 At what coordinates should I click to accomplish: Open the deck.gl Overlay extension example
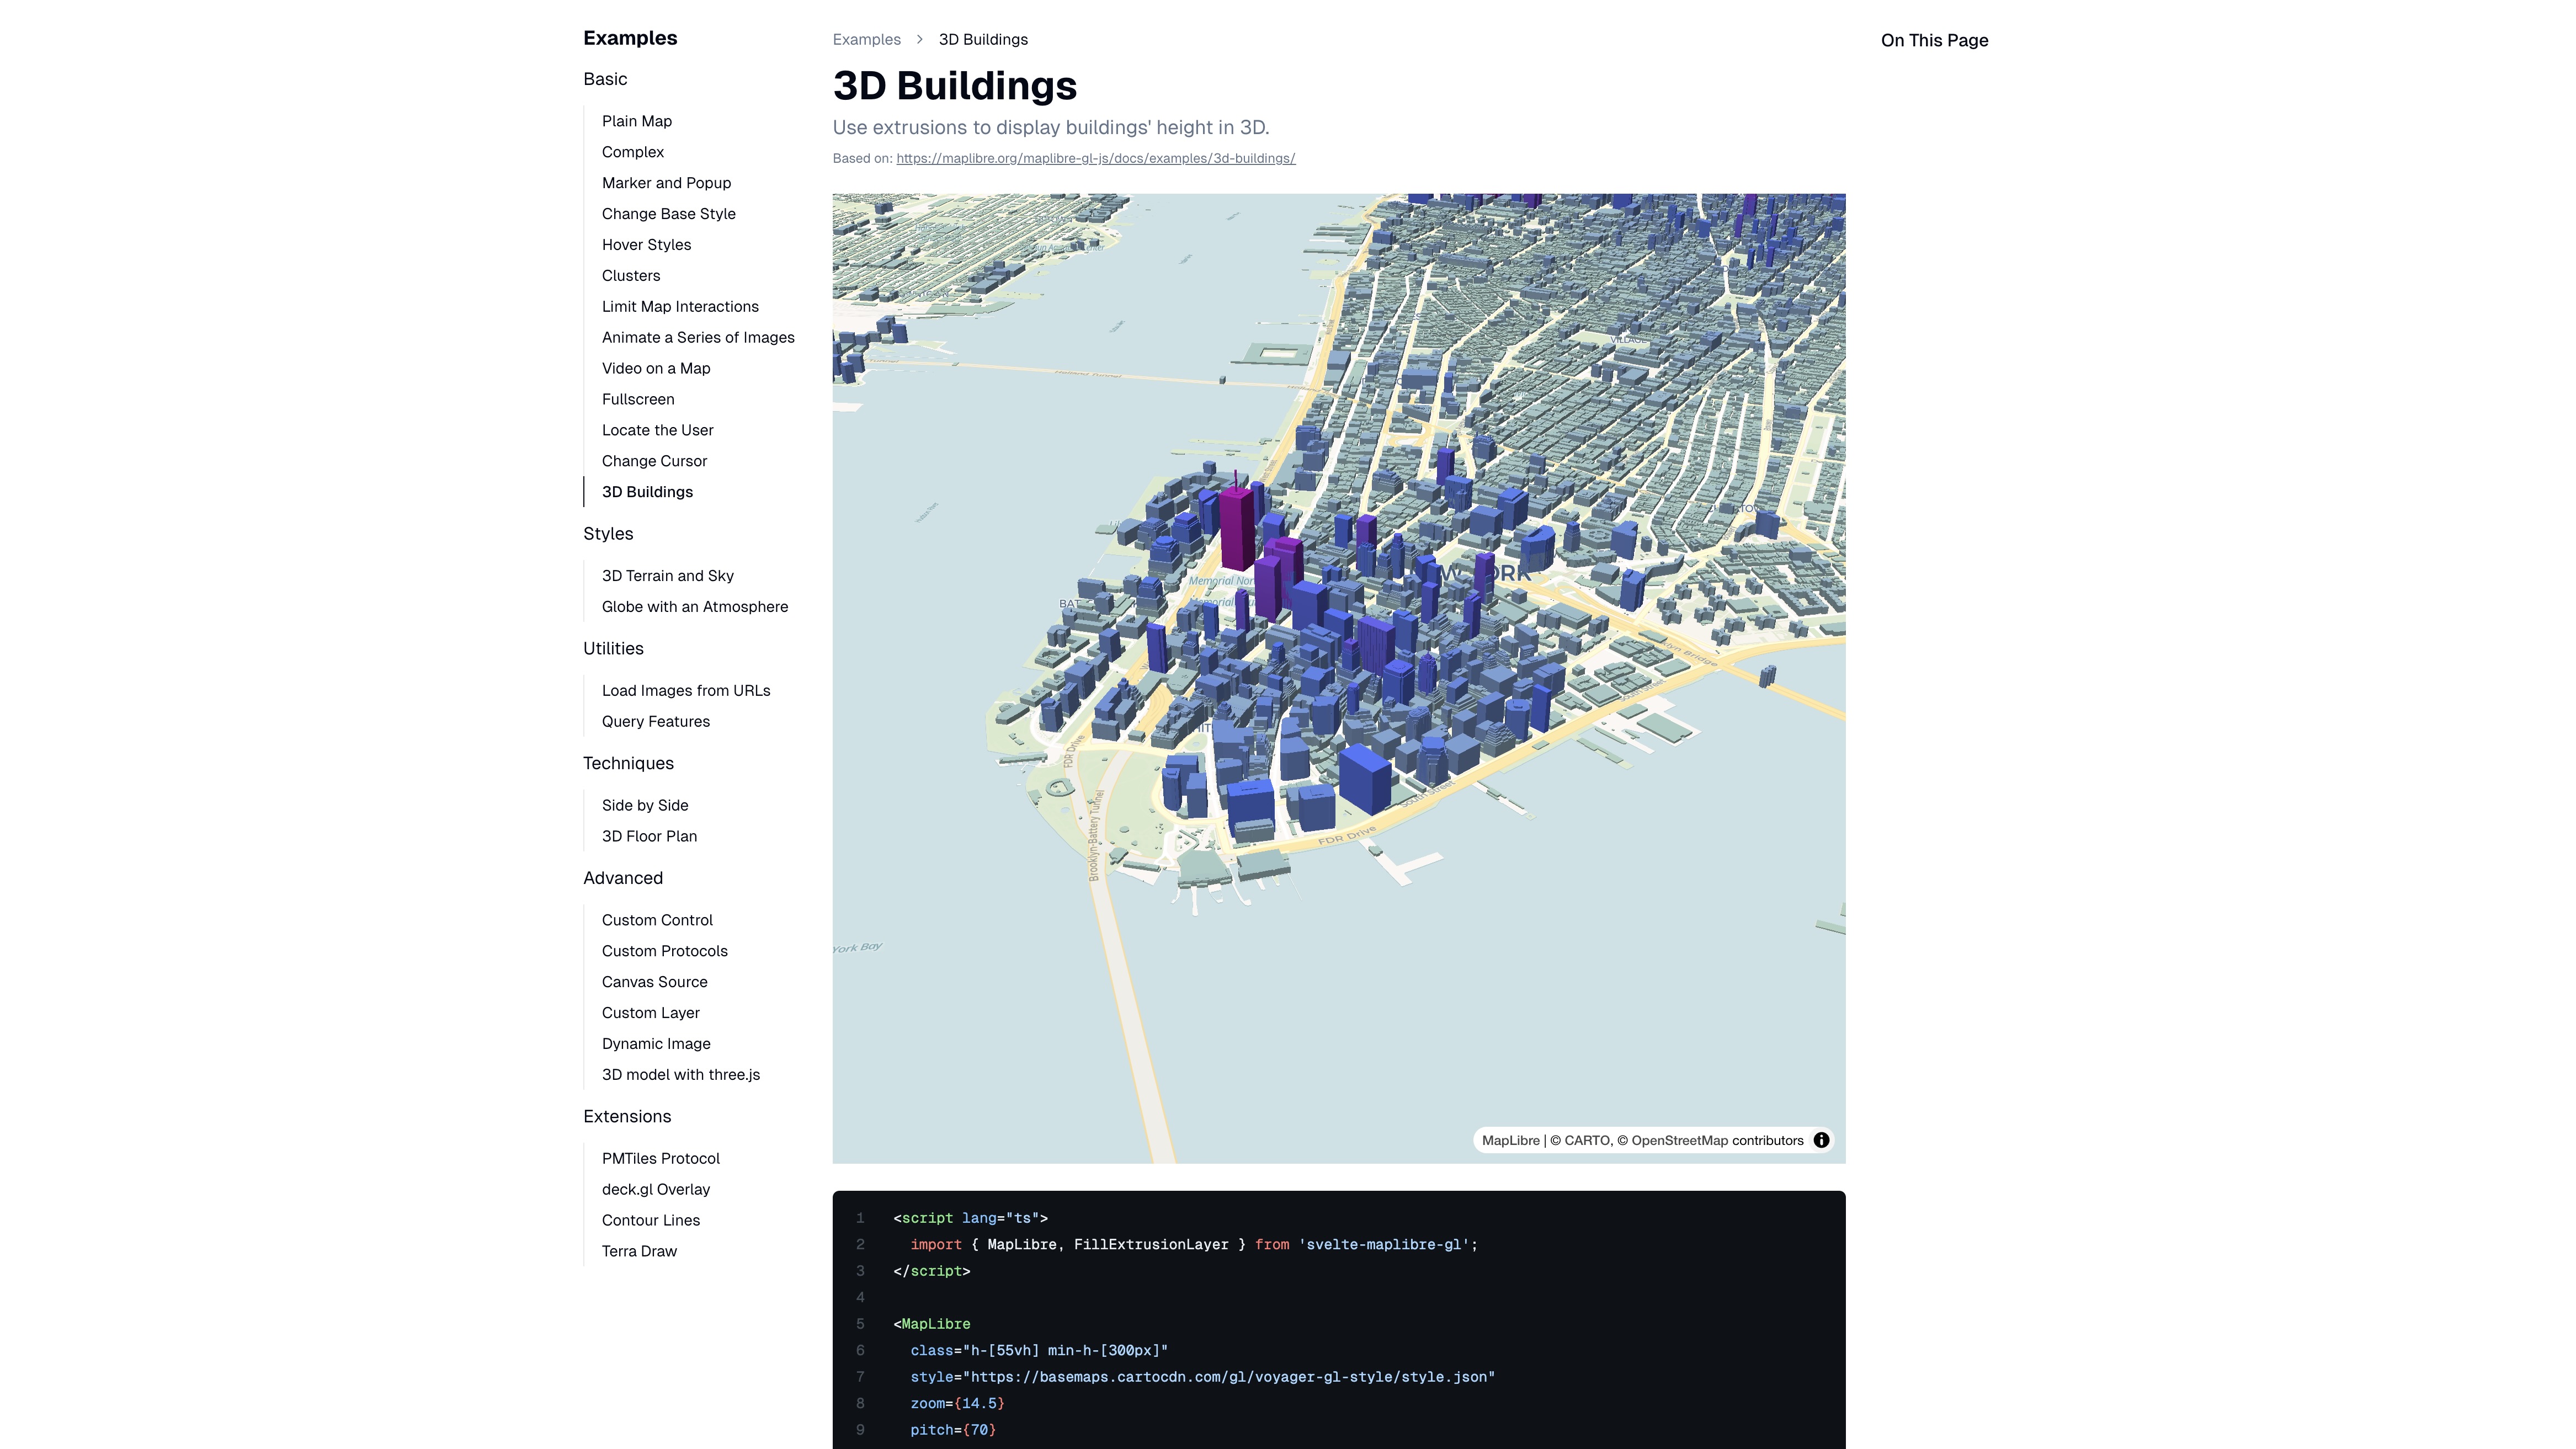pyautogui.click(x=655, y=1189)
